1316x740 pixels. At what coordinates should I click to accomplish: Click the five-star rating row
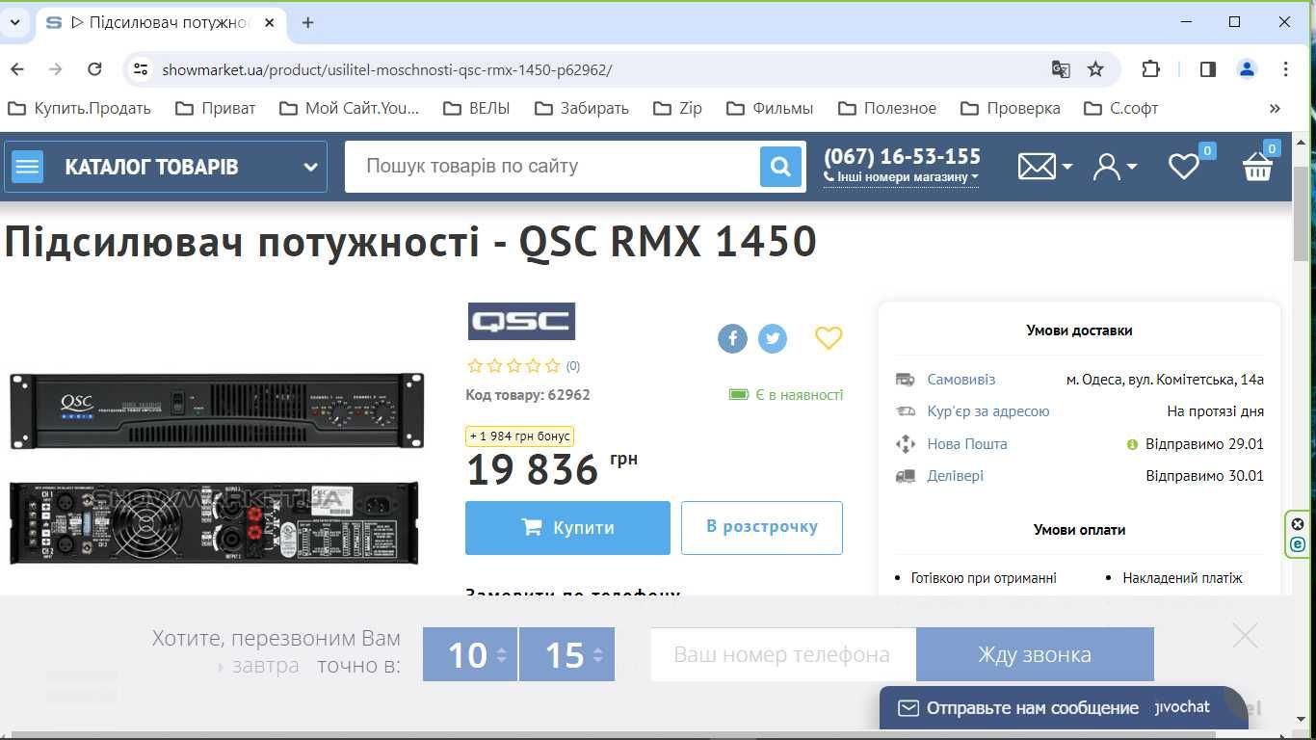[x=513, y=366]
